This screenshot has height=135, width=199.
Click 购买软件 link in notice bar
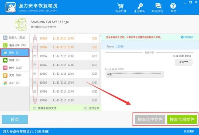coord(187,37)
